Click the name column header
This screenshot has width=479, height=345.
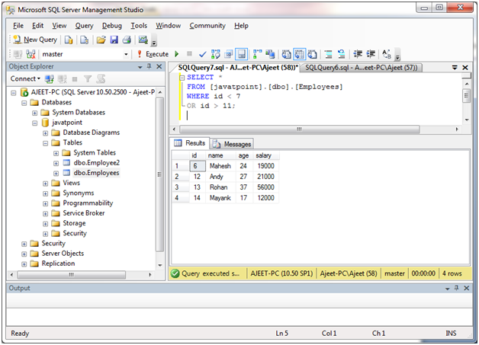tap(220, 155)
